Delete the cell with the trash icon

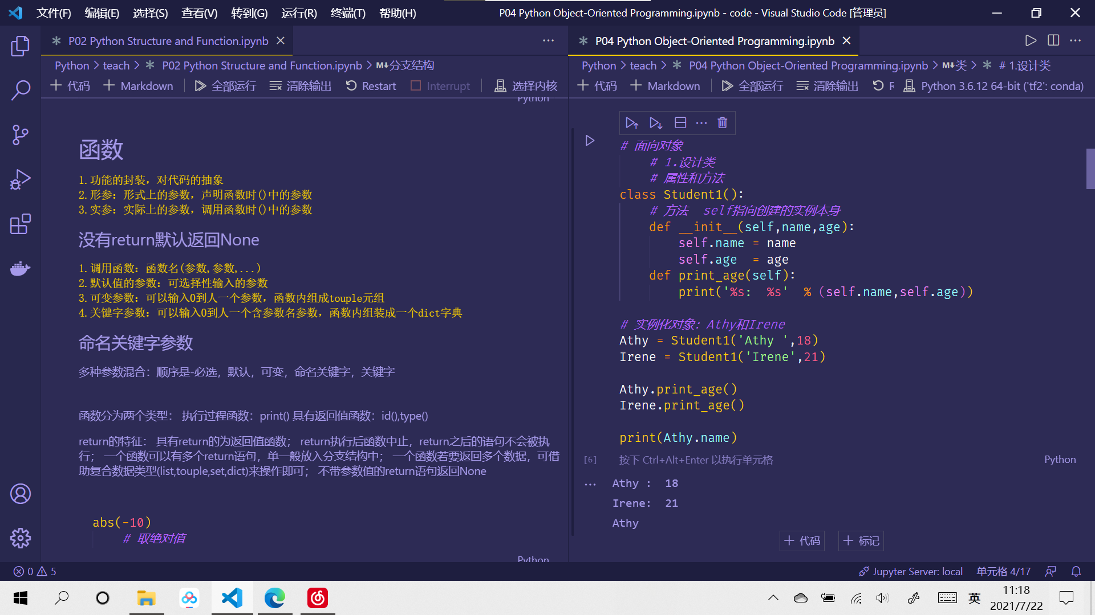coord(722,122)
